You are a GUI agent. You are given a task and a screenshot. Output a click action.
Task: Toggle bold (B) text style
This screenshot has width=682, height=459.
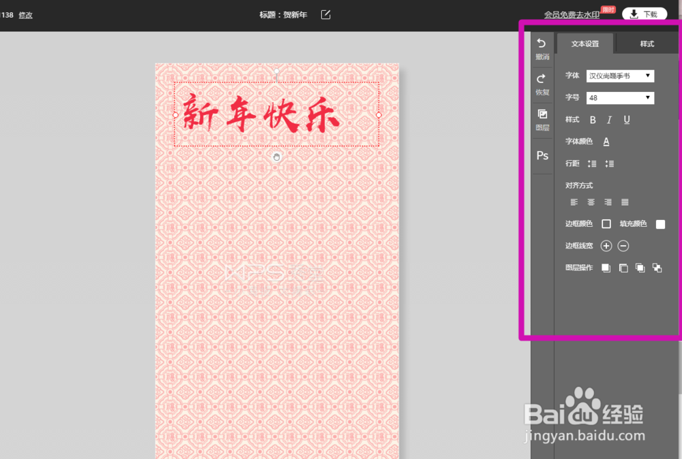tap(593, 120)
